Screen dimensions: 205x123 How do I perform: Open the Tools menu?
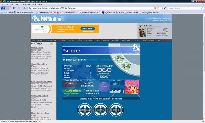(34, 4)
